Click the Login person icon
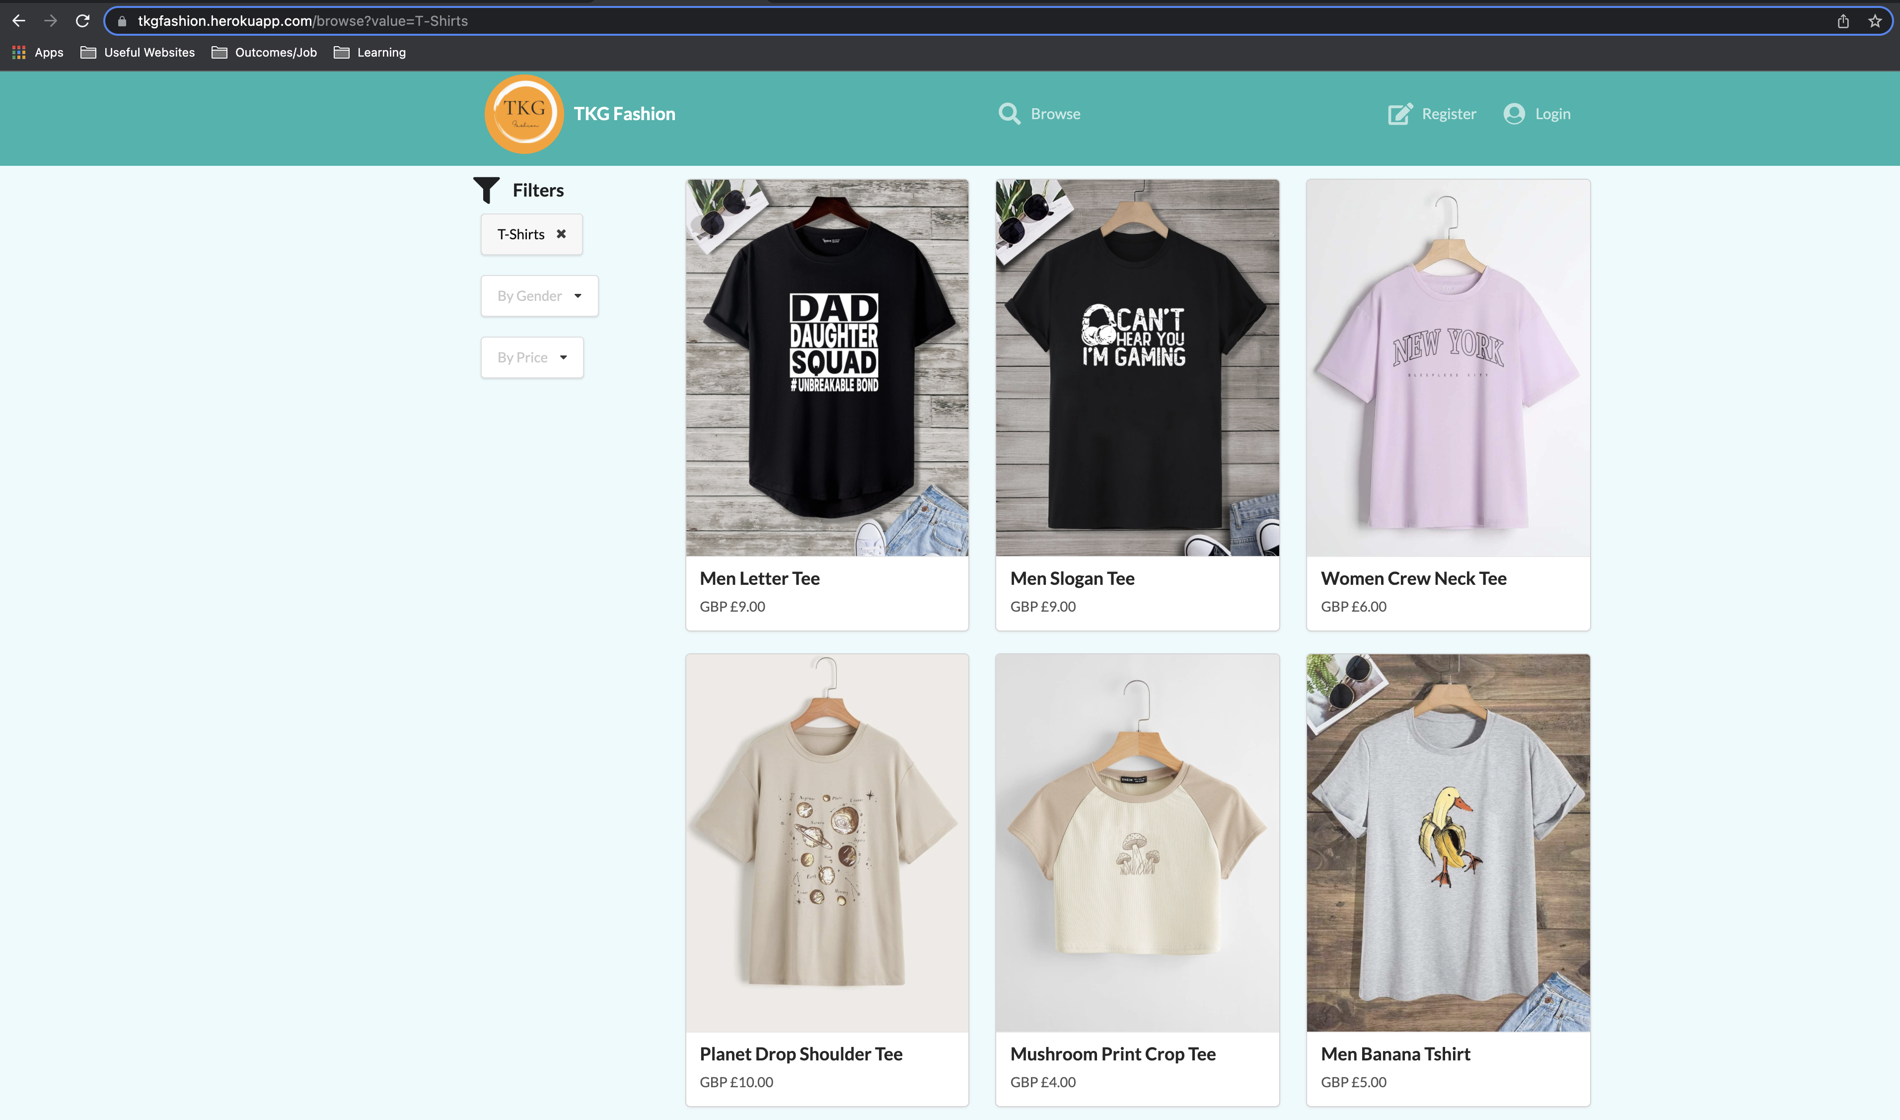1900x1120 pixels. click(1513, 113)
